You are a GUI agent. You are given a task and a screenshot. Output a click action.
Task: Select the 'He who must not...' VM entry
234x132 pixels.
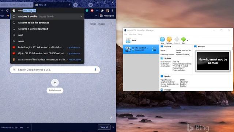[x=141, y=49]
